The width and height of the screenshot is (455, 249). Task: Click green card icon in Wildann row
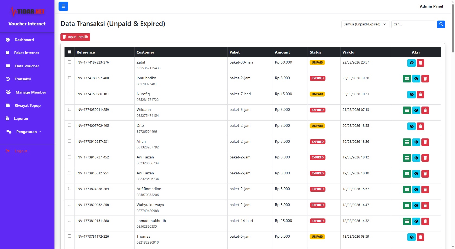click(407, 110)
